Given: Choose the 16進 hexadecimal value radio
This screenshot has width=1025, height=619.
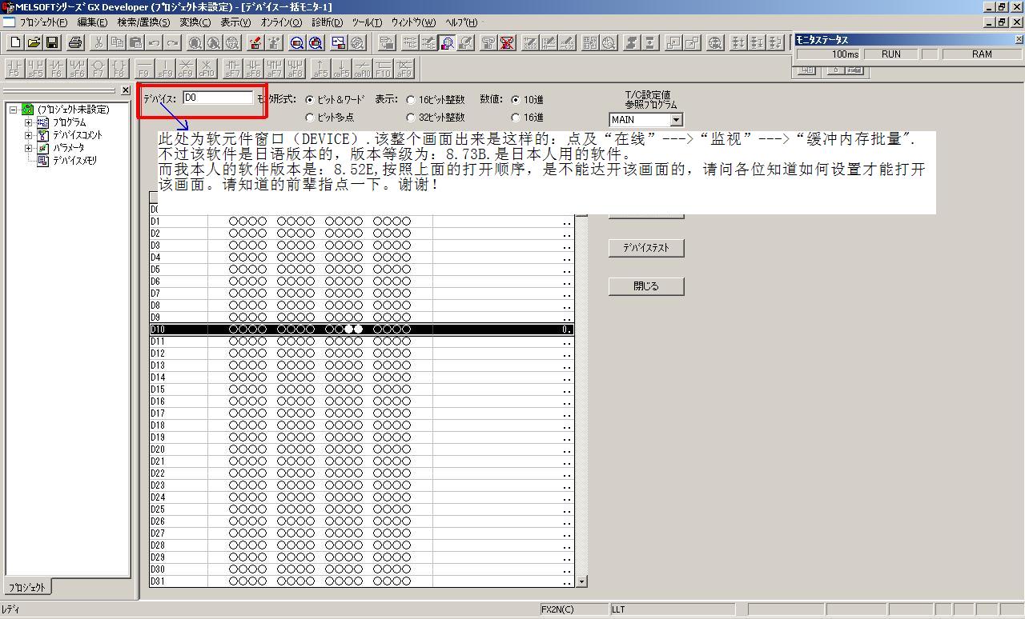Looking at the screenshot, I should pyautogui.click(x=516, y=118).
